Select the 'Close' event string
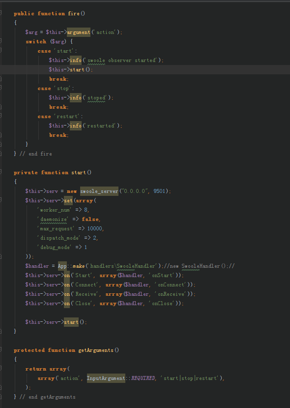The image size is (290, 408). [82, 304]
